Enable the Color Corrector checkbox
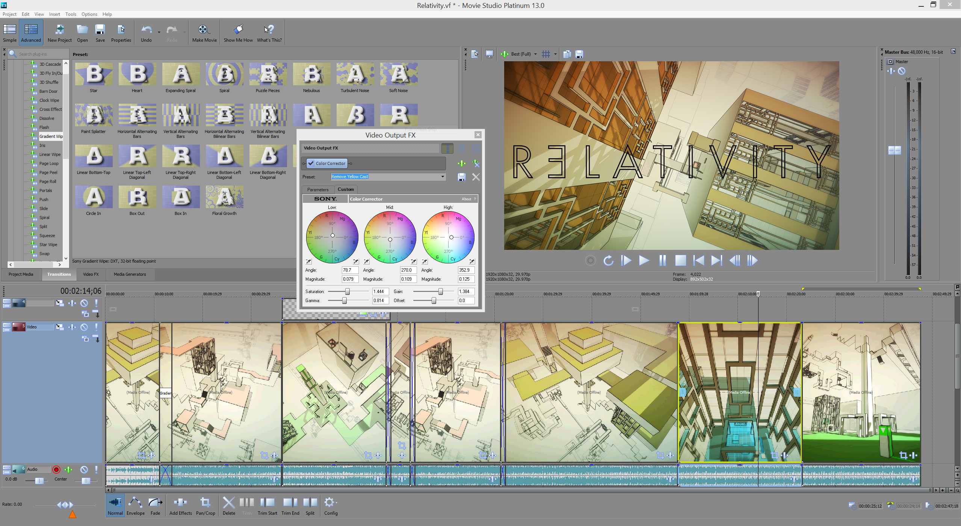The image size is (961, 526). 311,163
